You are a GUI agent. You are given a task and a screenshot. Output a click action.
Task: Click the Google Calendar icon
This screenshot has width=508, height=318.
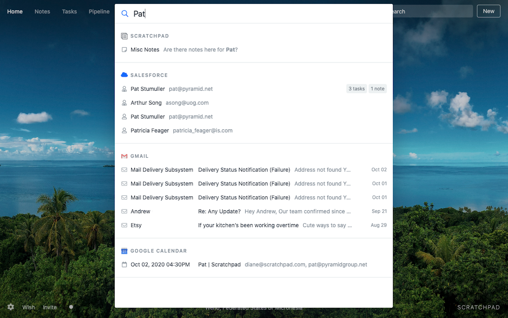124,251
